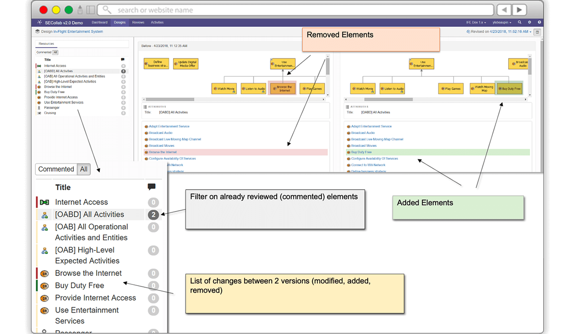
Task: Go to the Reviews tab
Action: coord(138,22)
